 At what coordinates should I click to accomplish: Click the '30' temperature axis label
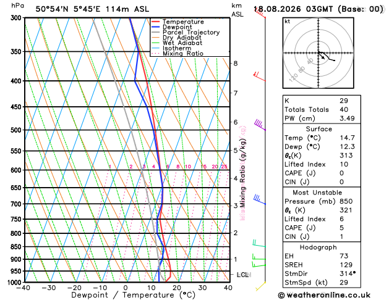[202, 288]
